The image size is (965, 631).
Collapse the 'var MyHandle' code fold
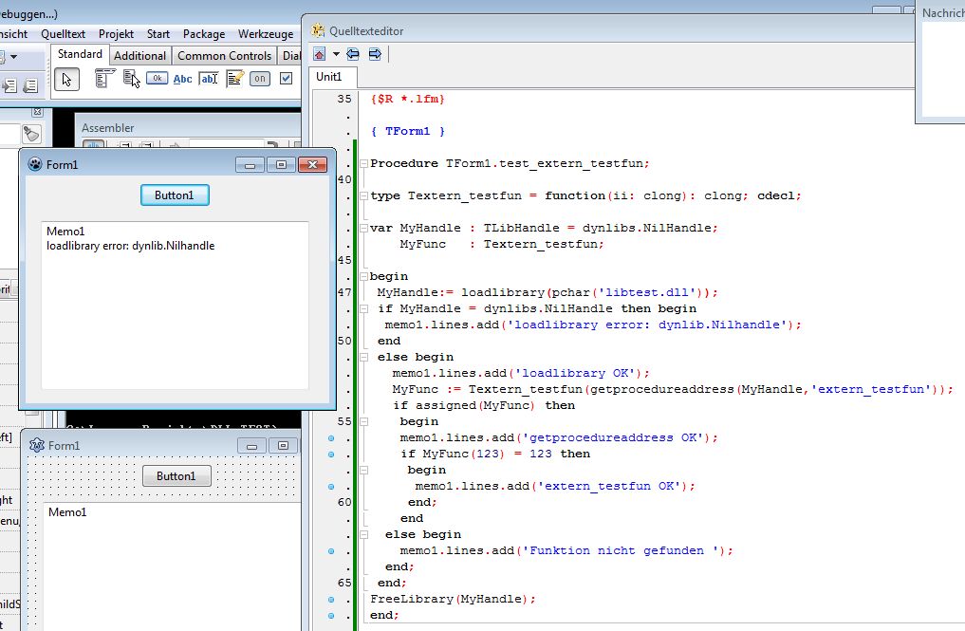(363, 228)
